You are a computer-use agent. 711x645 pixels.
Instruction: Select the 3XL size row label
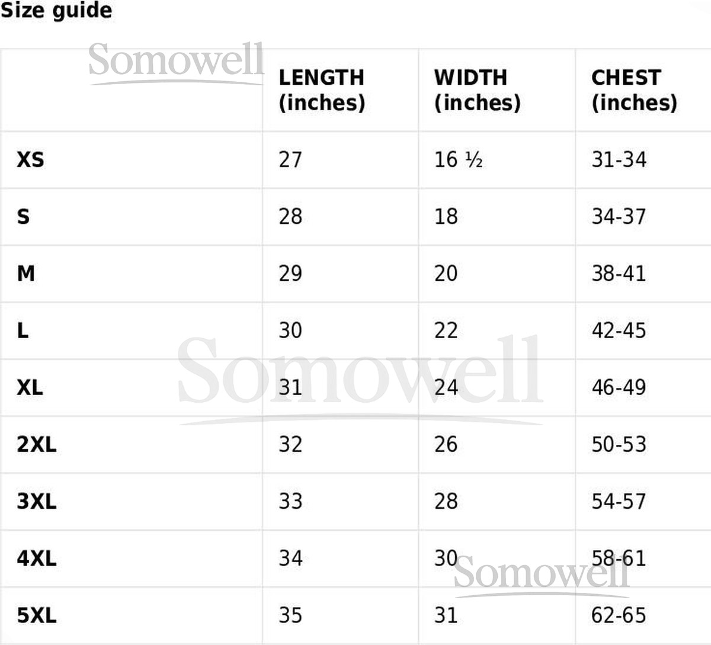click(37, 502)
